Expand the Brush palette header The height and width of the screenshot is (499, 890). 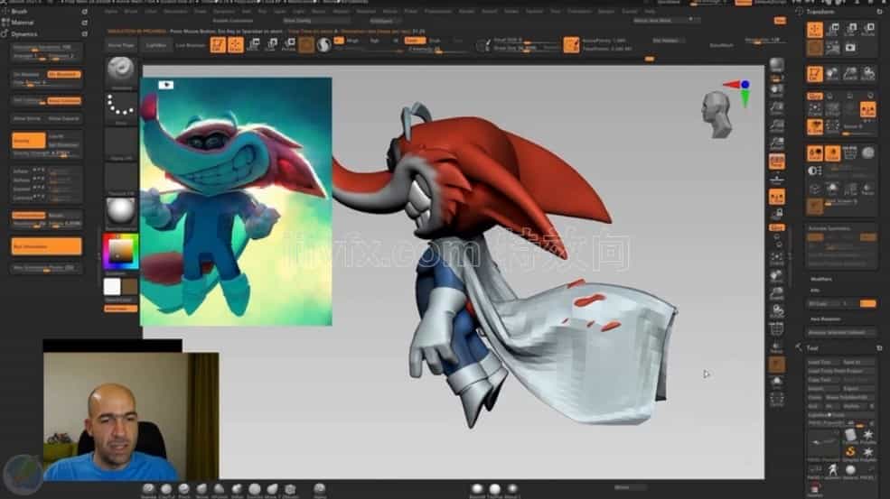pos(19,12)
